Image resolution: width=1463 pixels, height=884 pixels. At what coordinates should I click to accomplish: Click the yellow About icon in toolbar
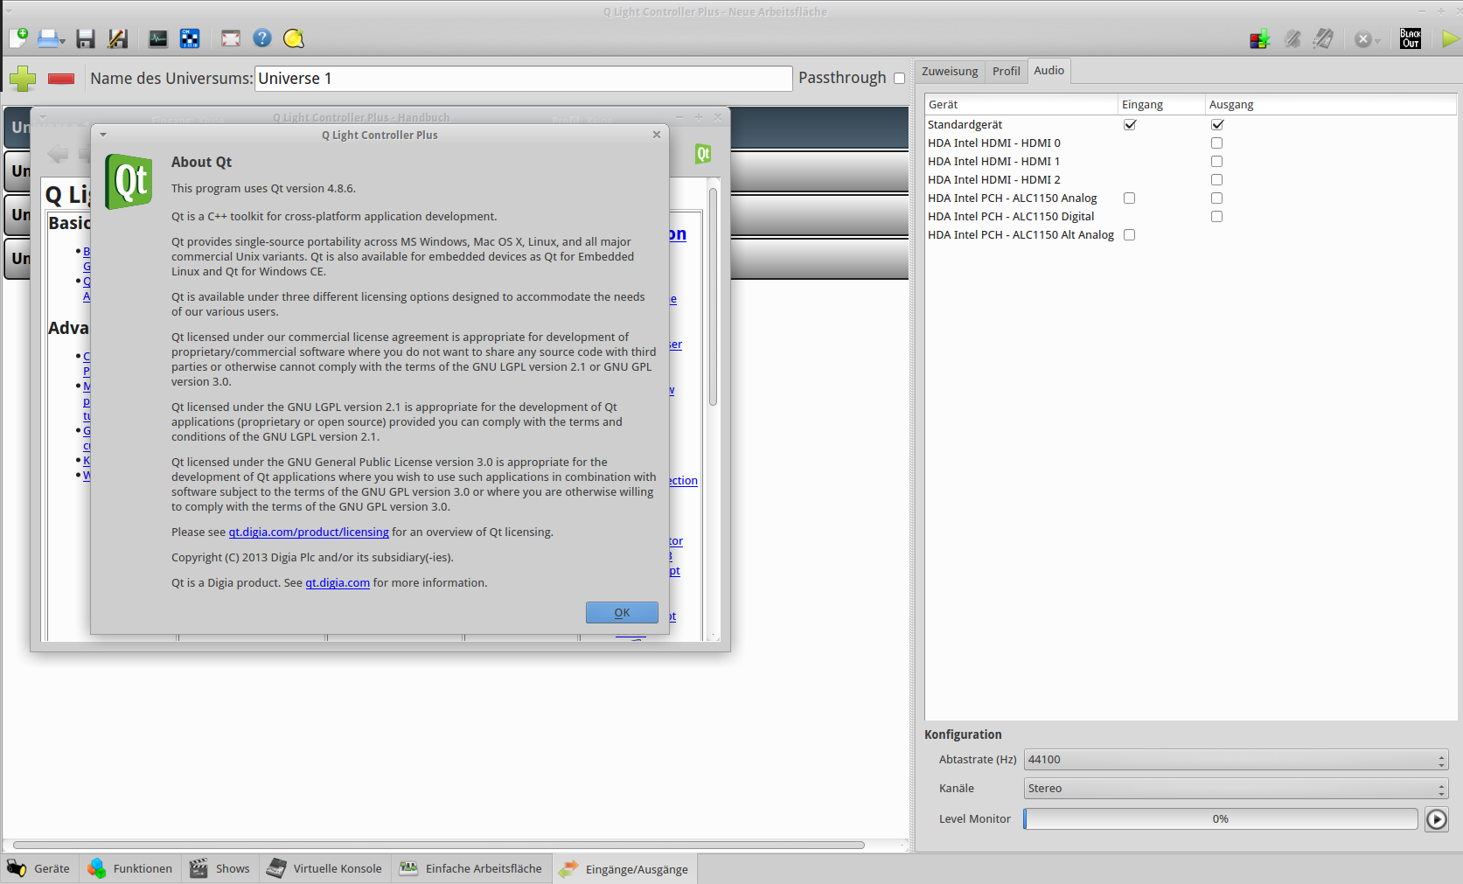click(x=294, y=38)
